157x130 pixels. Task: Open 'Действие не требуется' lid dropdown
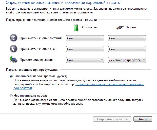coord(127,60)
